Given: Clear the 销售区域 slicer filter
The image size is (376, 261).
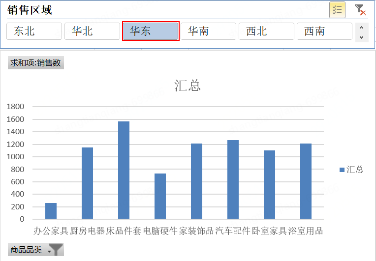Looking at the screenshot, I should point(360,10).
